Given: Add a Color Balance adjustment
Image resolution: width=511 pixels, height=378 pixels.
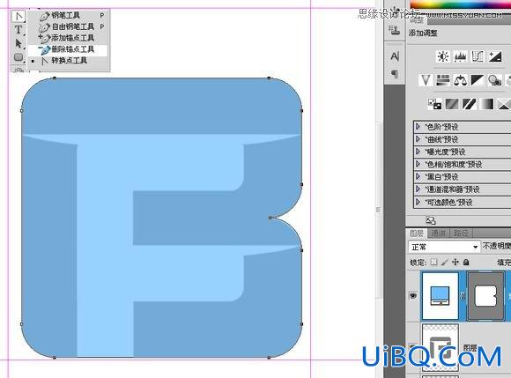Looking at the screenshot, I should tap(460, 80).
